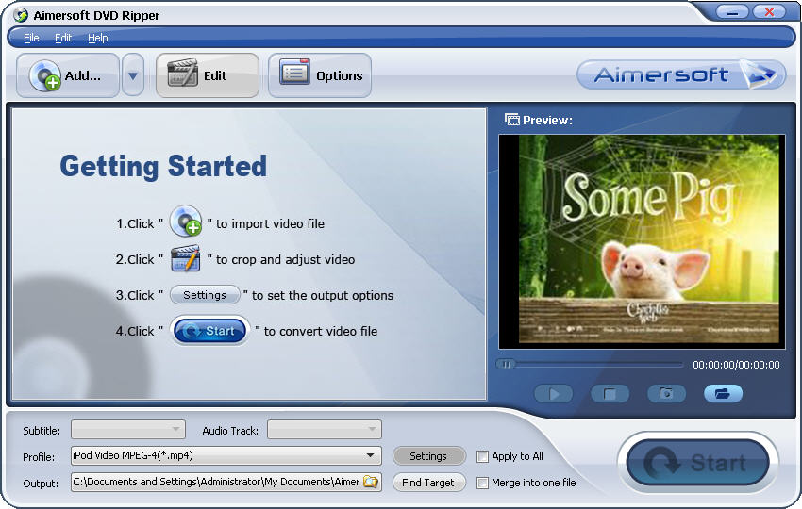Click the import disc icon in step 1
Image resolution: width=802 pixels, height=509 pixels.
[186, 221]
